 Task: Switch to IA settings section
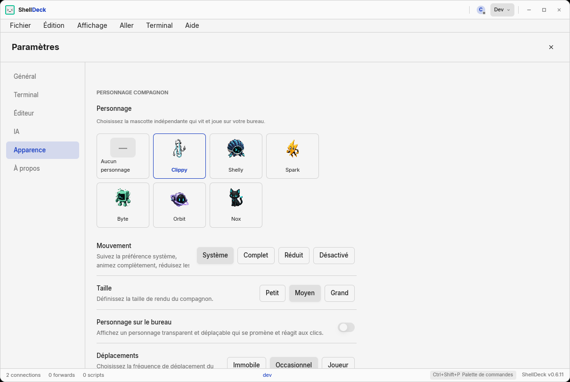42,132
